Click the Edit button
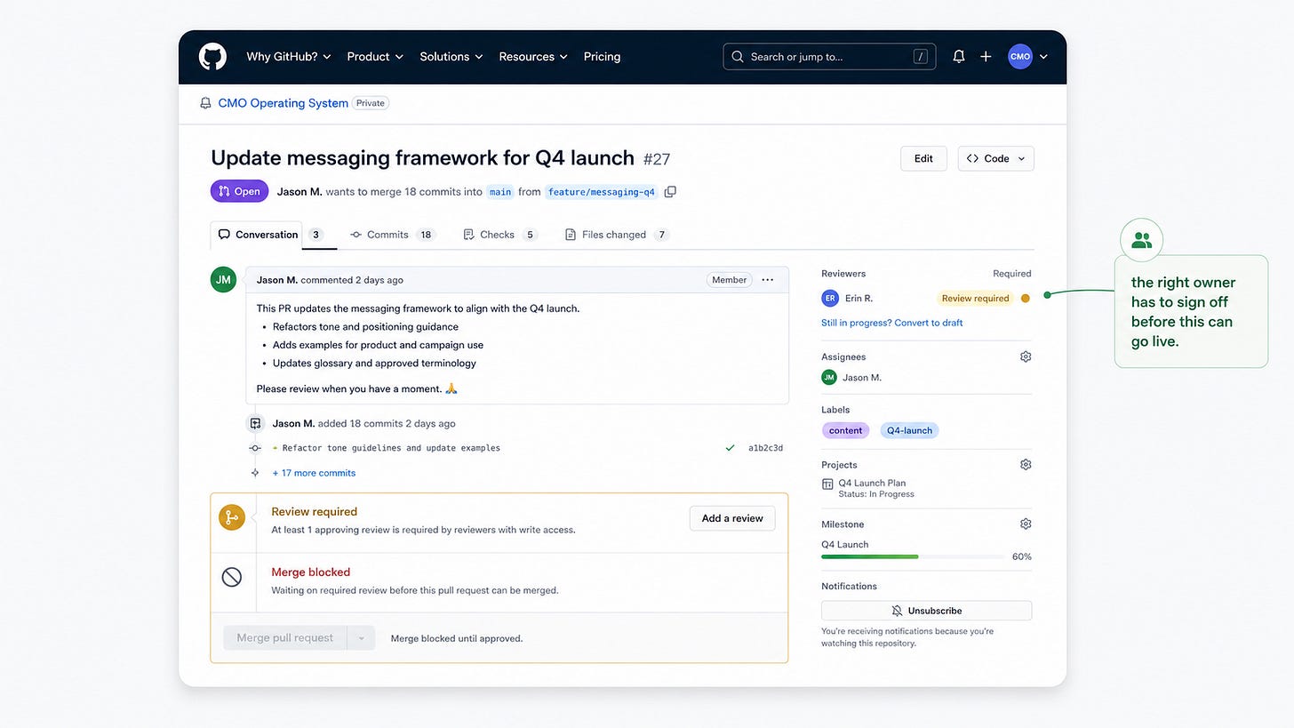Screen dimensions: 1294x728 tap(923, 158)
